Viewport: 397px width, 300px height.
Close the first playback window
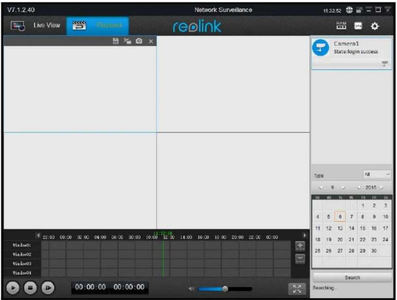[151, 41]
